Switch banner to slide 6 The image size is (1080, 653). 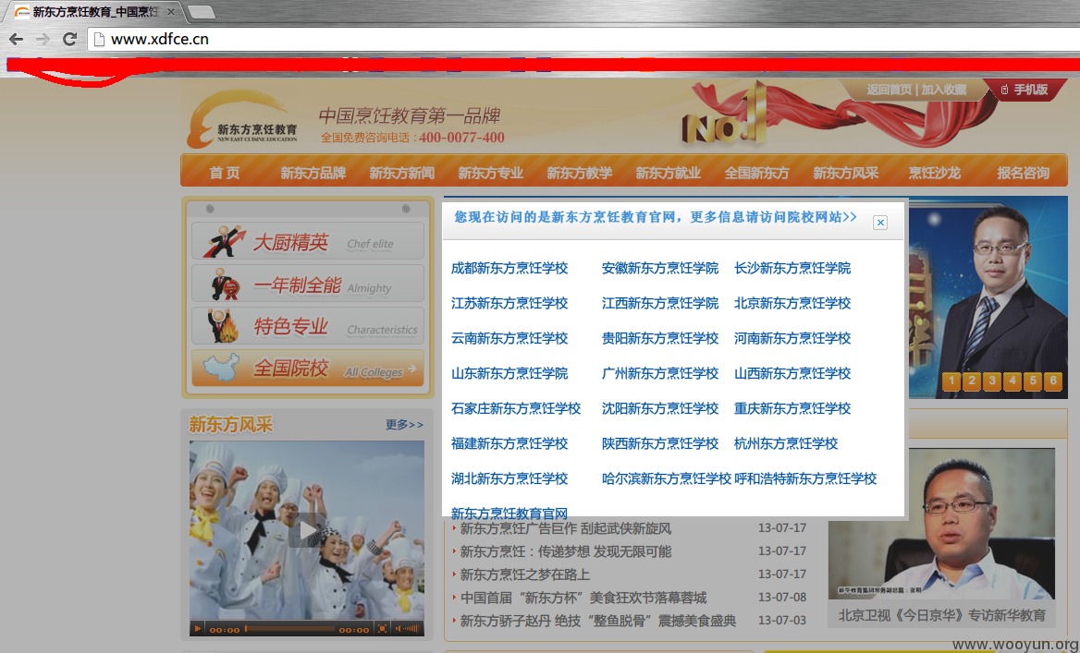1052,381
